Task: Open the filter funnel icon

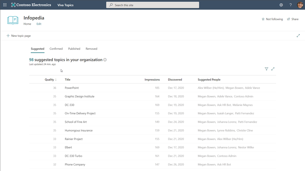Action: pos(266,69)
